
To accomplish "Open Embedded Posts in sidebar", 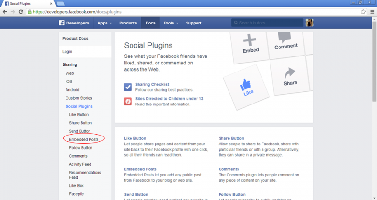I will tap(84, 139).
